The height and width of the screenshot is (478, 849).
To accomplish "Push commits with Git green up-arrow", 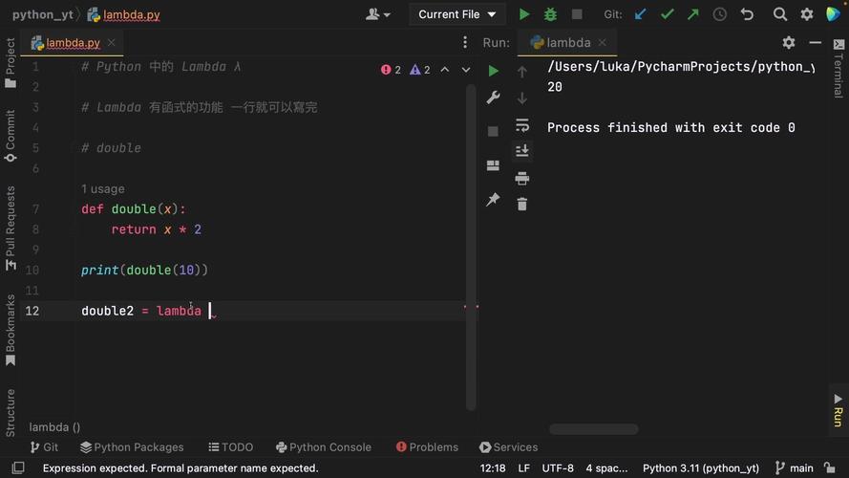I will coord(693,14).
